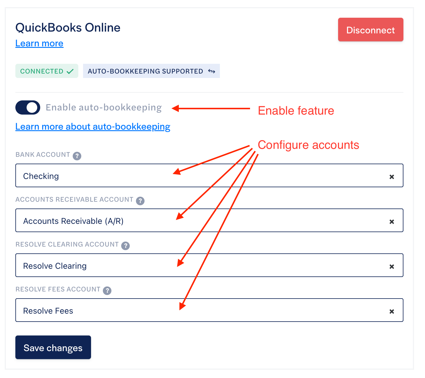Click the Accounts Receivable Account help icon
The height and width of the screenshot is (378, 425).
point(140,201)
